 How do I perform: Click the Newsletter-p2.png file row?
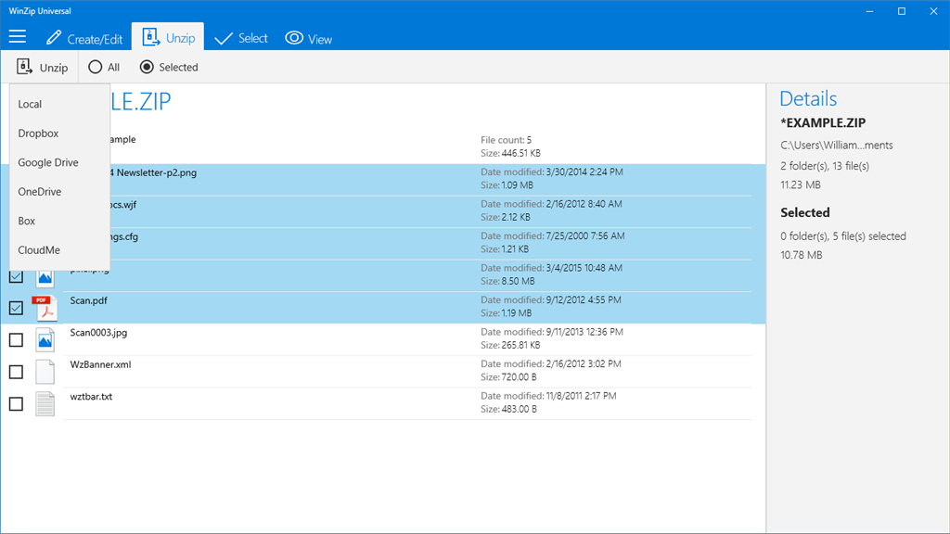click(x=383, y=179)
